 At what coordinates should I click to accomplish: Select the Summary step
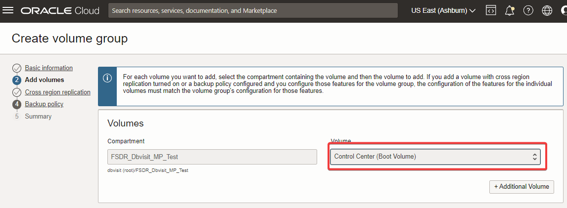click(38, 116)
